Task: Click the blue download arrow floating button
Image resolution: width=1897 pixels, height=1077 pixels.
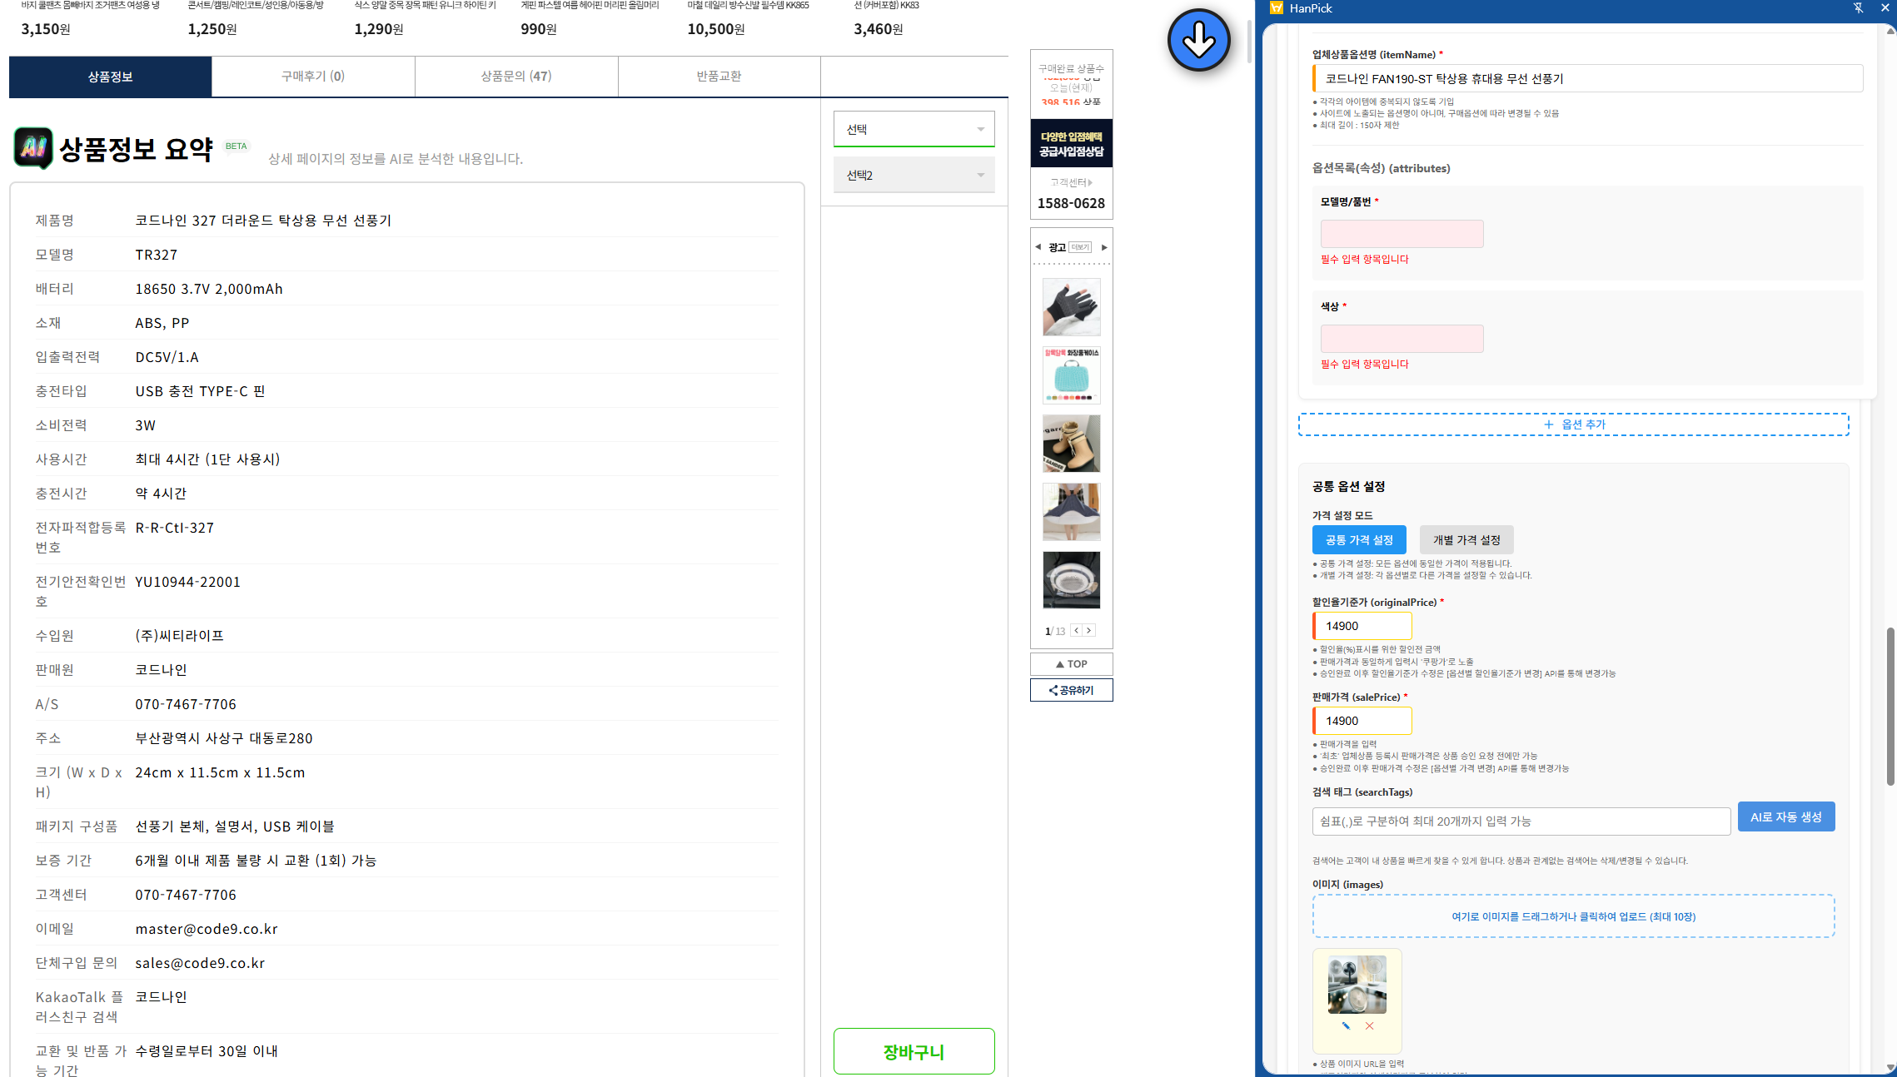Action: [x=1198, y=40]
